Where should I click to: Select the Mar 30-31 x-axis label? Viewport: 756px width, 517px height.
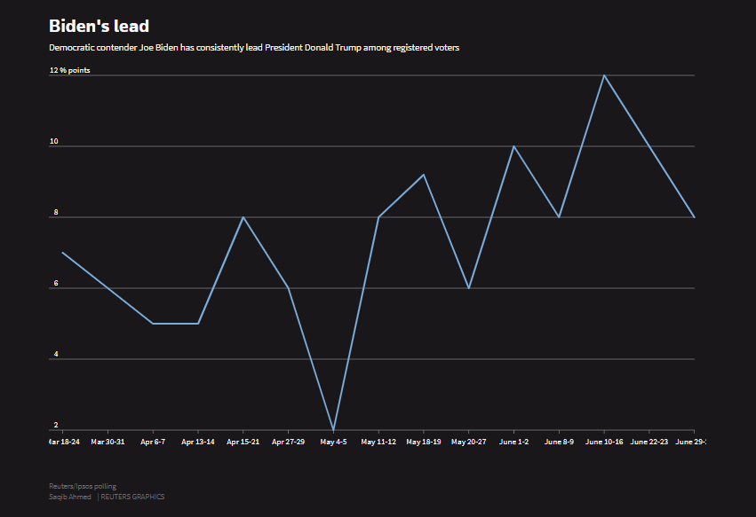click(x=107, y=441)
